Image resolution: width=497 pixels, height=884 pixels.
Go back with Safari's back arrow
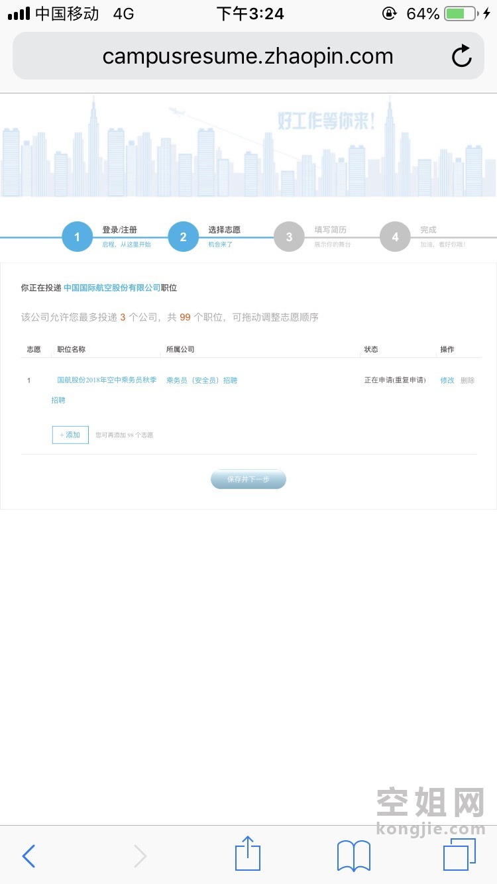28,856
